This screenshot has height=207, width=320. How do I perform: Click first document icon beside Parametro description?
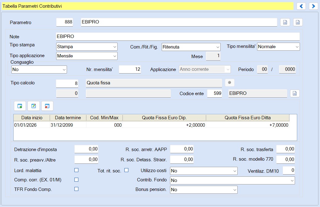285,22
